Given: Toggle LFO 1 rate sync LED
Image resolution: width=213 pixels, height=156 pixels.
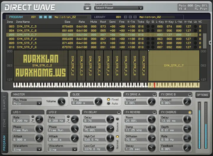Looking at the screenshot, I should 33,117.
